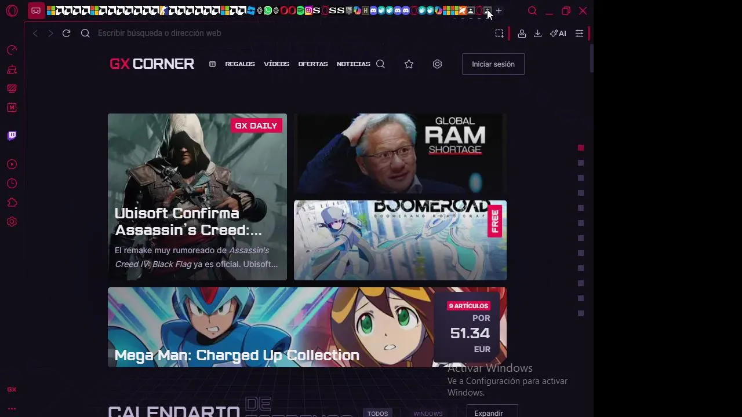742x417 pixels.
Task: Open GX Cleaner broom in sidebar
Action: click(x=12, y=69)
